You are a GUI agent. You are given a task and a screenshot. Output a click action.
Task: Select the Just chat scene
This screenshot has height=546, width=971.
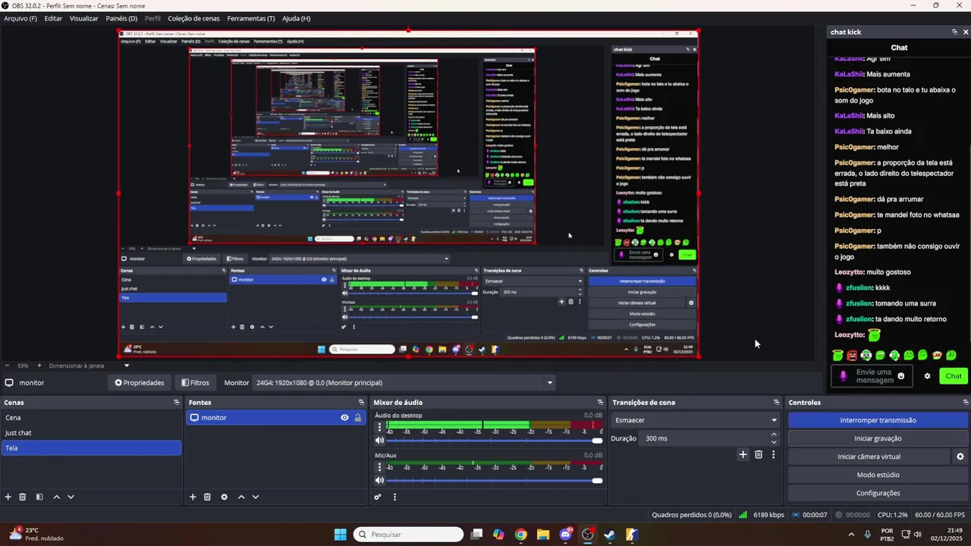tap(91, 433)
